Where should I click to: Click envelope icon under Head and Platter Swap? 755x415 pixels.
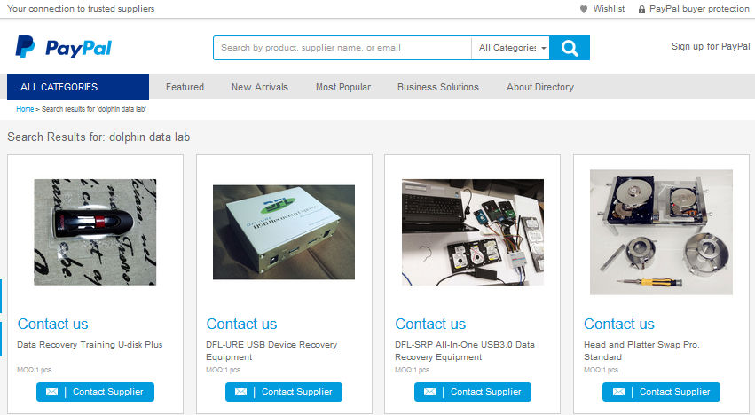tap(618, 392)
